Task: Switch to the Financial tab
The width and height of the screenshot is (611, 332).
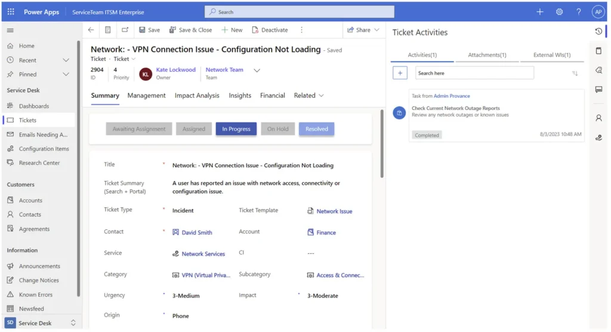Action: pyautogui.click(x=272, y=95)
